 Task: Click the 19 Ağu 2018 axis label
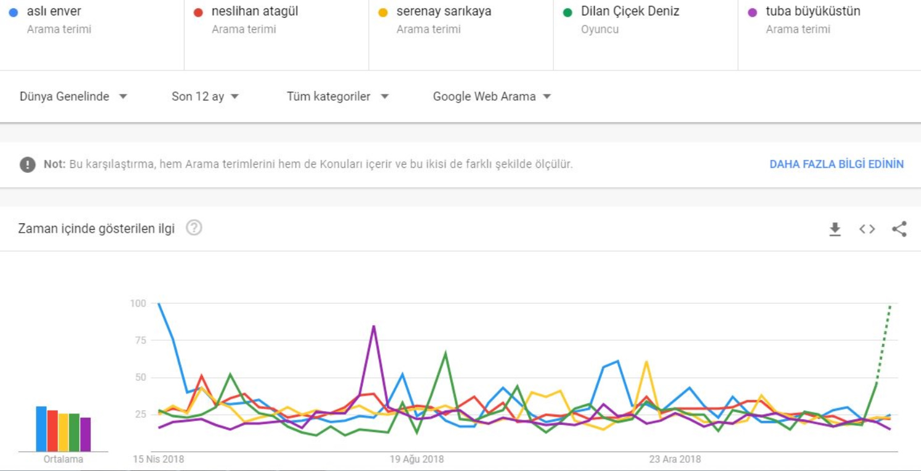pos(416,459)
